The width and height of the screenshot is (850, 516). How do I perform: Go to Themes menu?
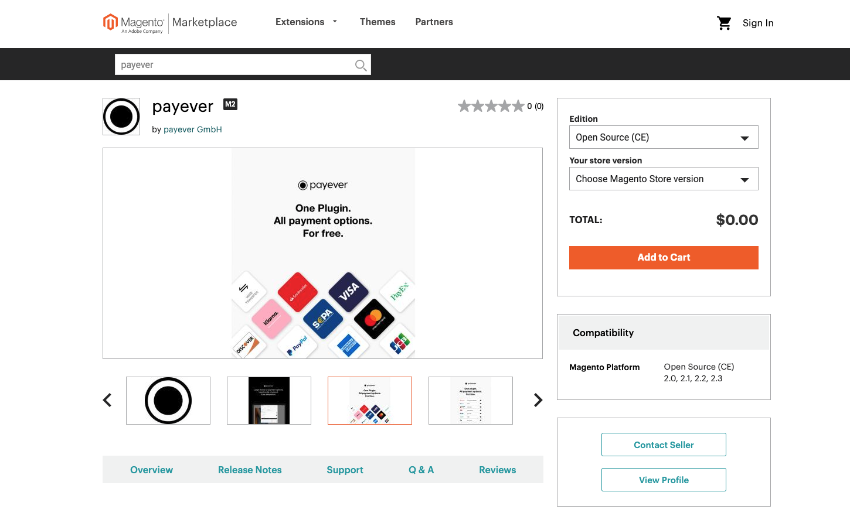pyautogui.click(x=378, y=22)
